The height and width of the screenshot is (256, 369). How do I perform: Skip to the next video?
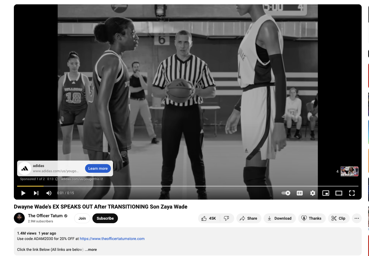pos(36,193)
